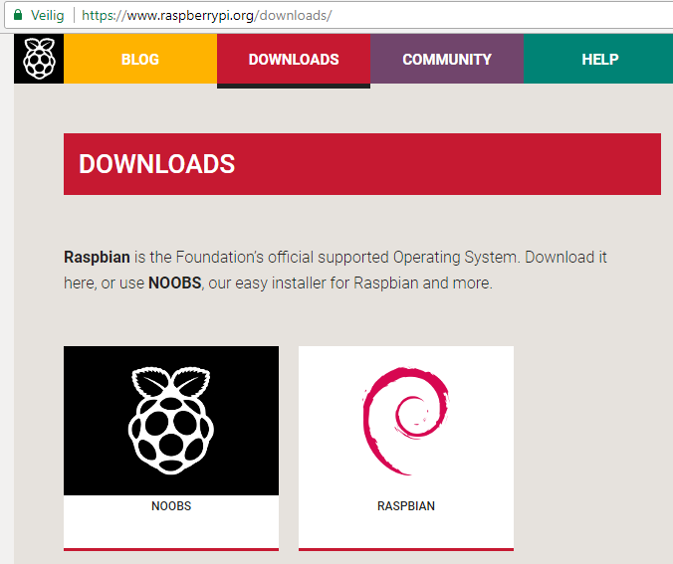673x564 pixels.
Task: Click the NOOBS raspberry logo image
Action: coord(171,421)
